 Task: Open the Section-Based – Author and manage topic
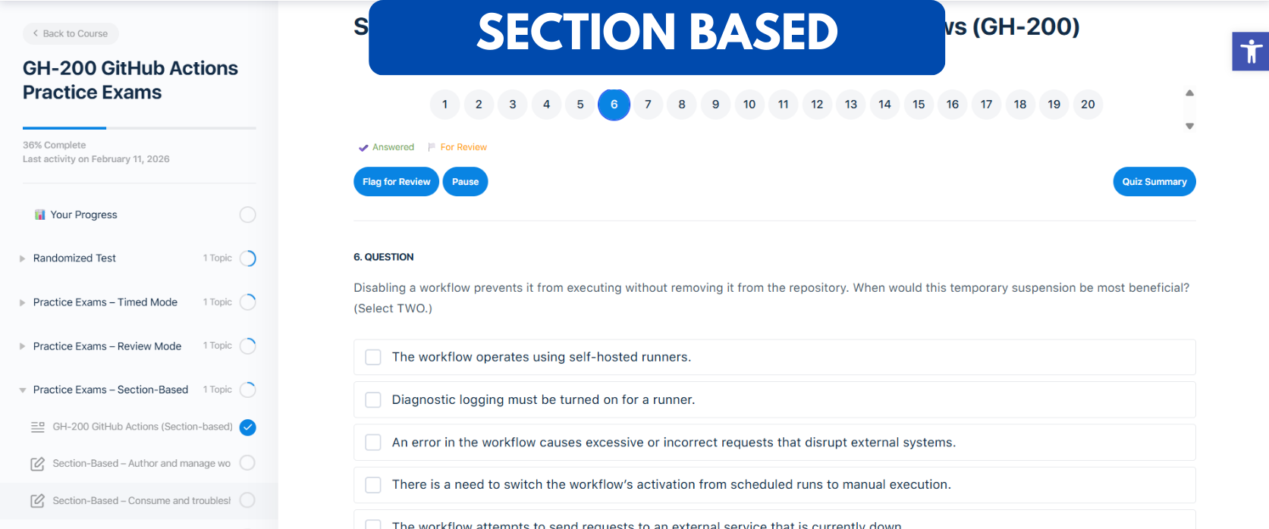[x=140, y=463]
